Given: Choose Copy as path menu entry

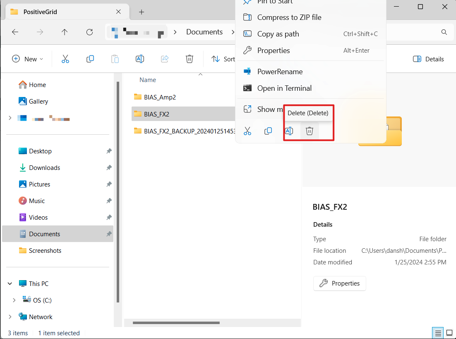Looking at the screenshot, I should pos(278,34).
